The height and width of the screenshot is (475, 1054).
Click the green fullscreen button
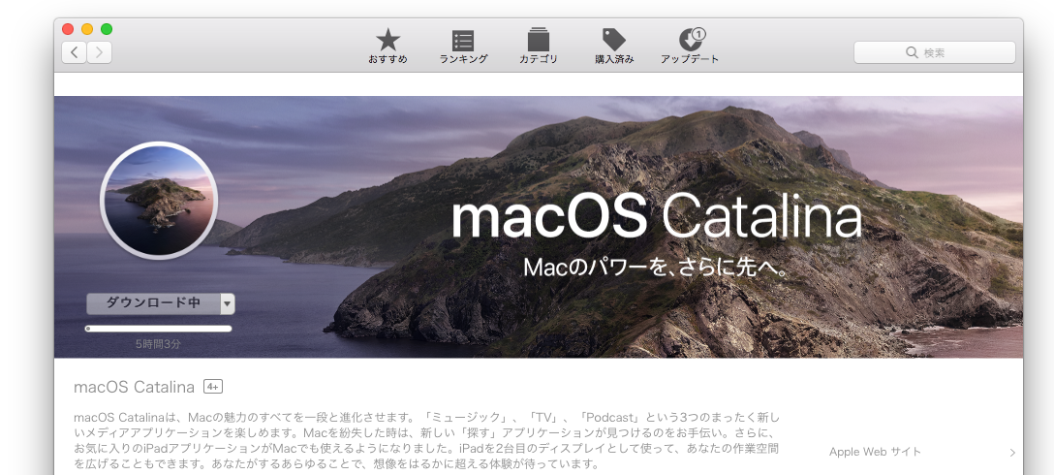click(107, 29)
